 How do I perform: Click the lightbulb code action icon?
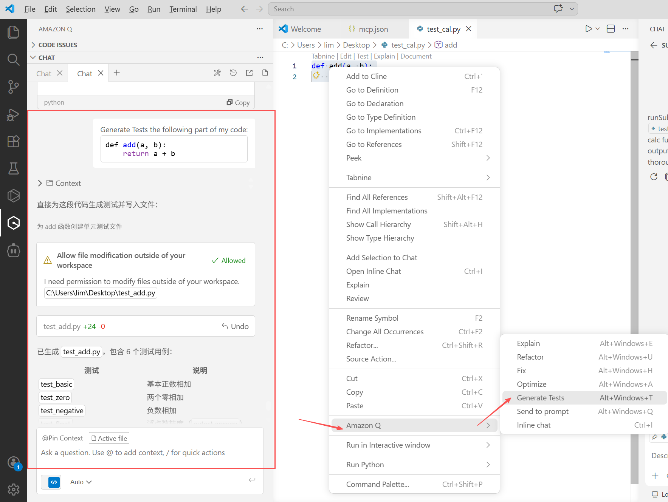click(316, 76)
